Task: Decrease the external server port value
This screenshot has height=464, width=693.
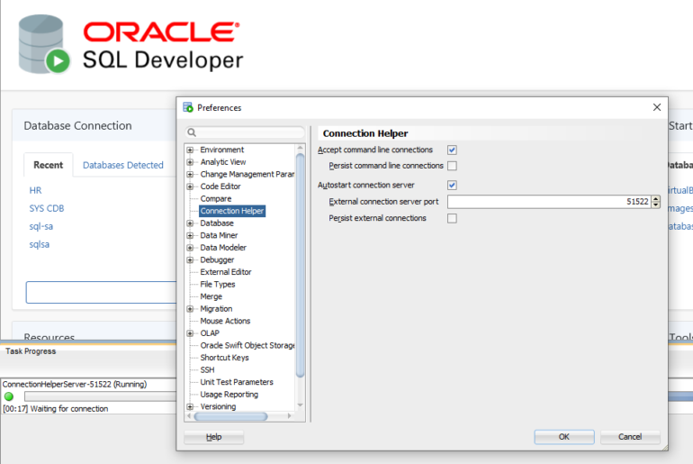Action: point(656,205)
